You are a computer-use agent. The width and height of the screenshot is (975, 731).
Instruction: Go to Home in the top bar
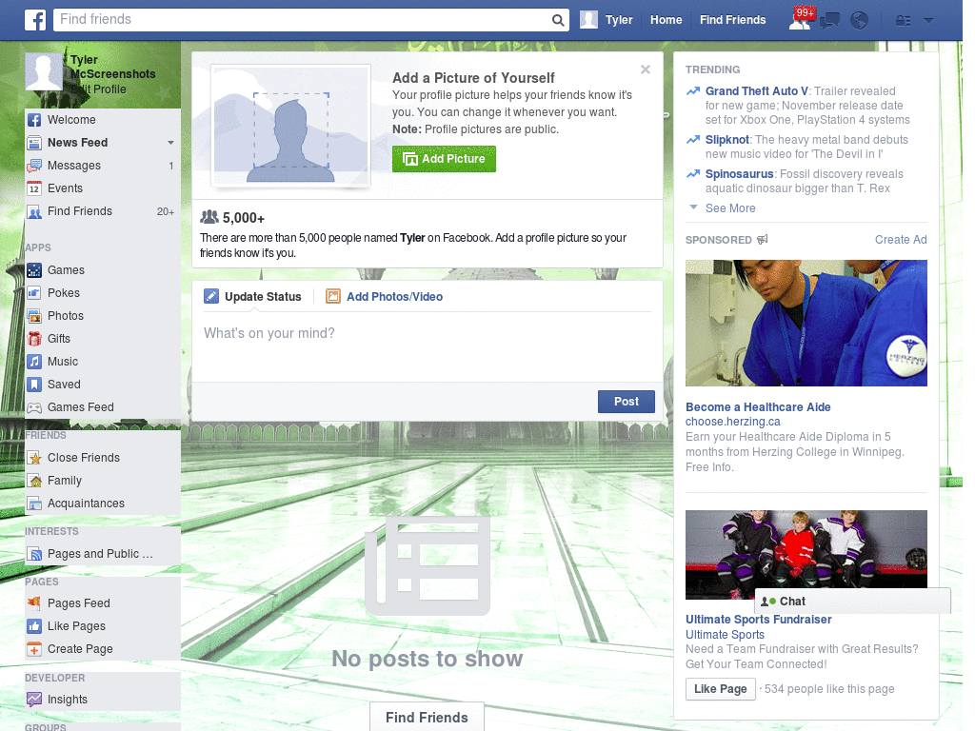tap(666, 20)
